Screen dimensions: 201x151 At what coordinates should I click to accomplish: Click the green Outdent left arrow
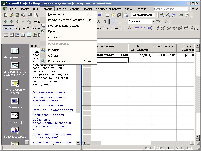coord(6,22)
